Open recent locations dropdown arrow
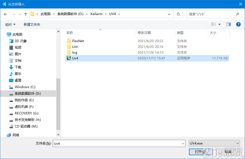 pos(20,14)
